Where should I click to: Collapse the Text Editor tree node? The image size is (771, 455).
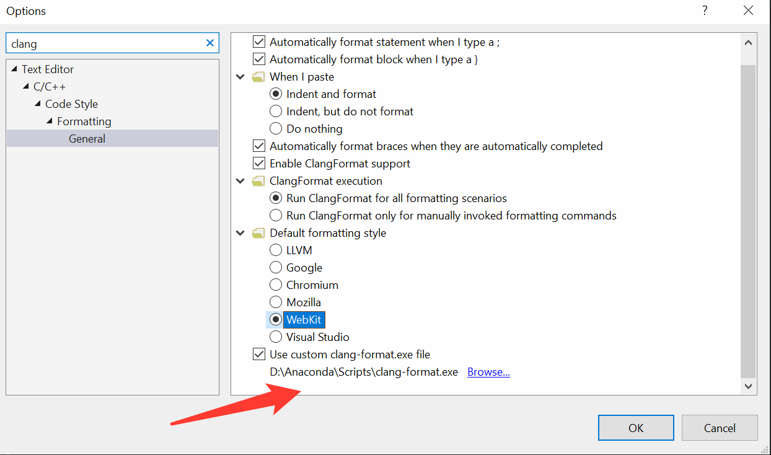14,69
